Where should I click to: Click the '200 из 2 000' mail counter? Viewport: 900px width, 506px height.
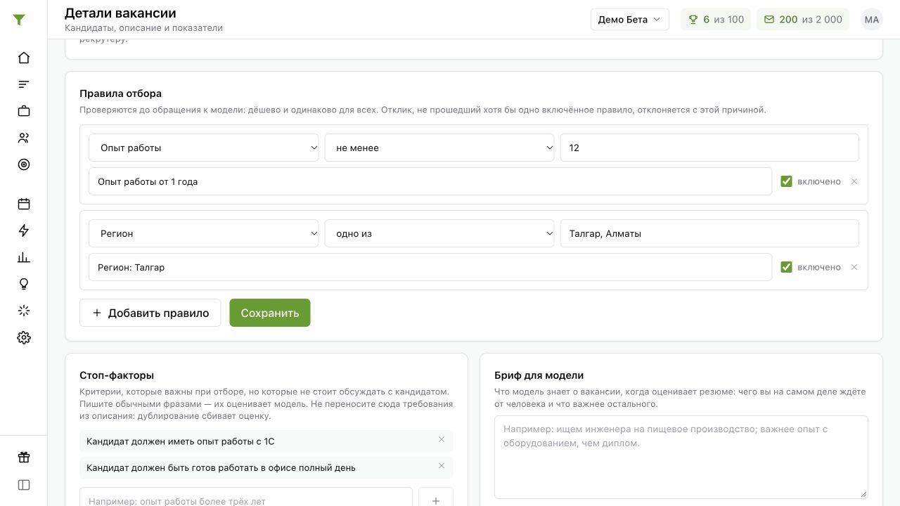coord(803,20)
